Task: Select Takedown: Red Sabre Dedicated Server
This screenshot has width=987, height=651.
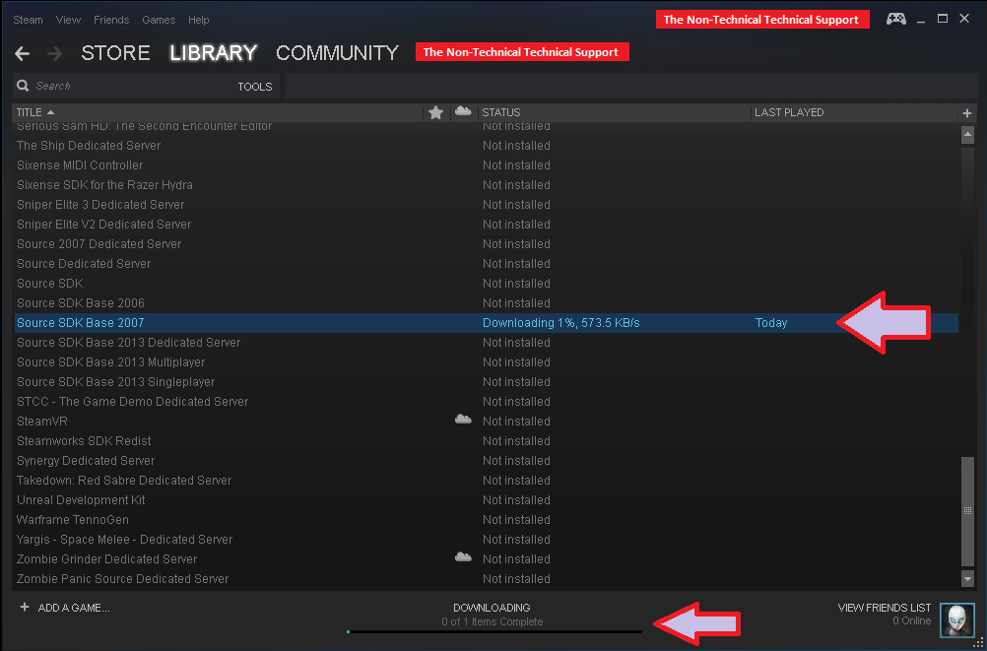Action: (x=124, y=480)
